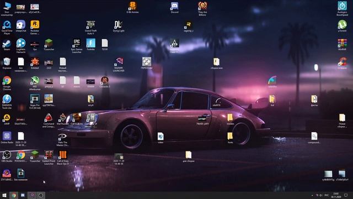
Task: Open the taskbar clock and date
Action: click(336, 195)
